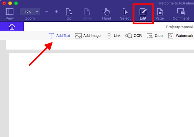Go to previous page with Up
This screenshot has width=194, height=137.
tap(69, 14)
